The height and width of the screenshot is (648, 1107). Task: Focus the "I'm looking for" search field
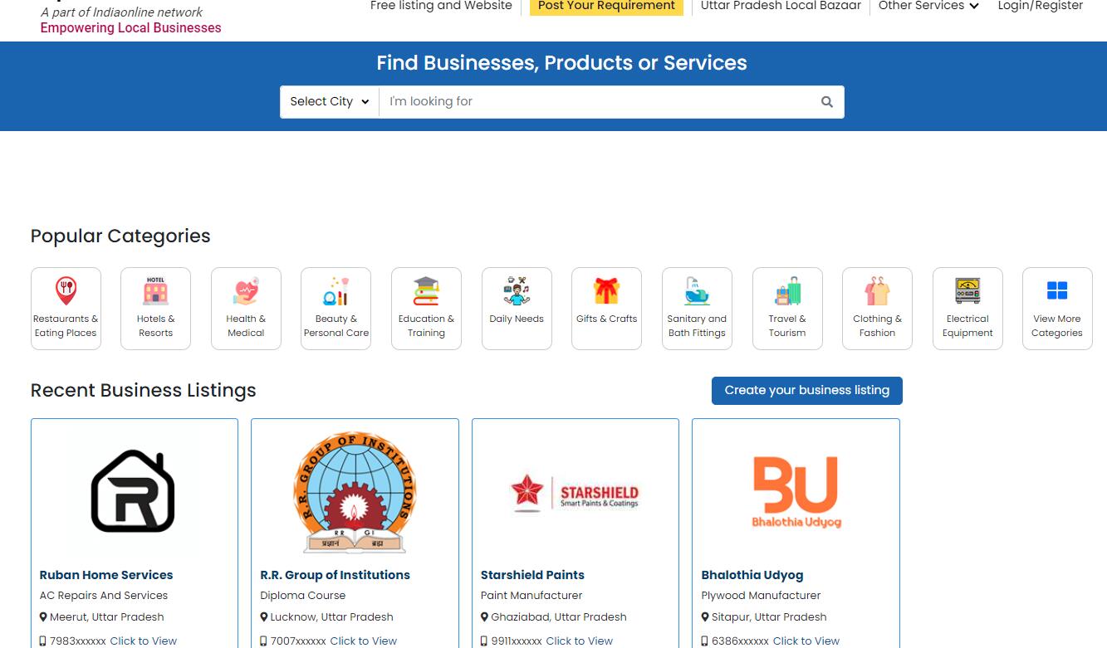pyautogui.click(x=595, y=102)
